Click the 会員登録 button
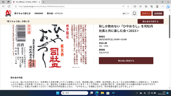171x96 pixels. point(158,13)
